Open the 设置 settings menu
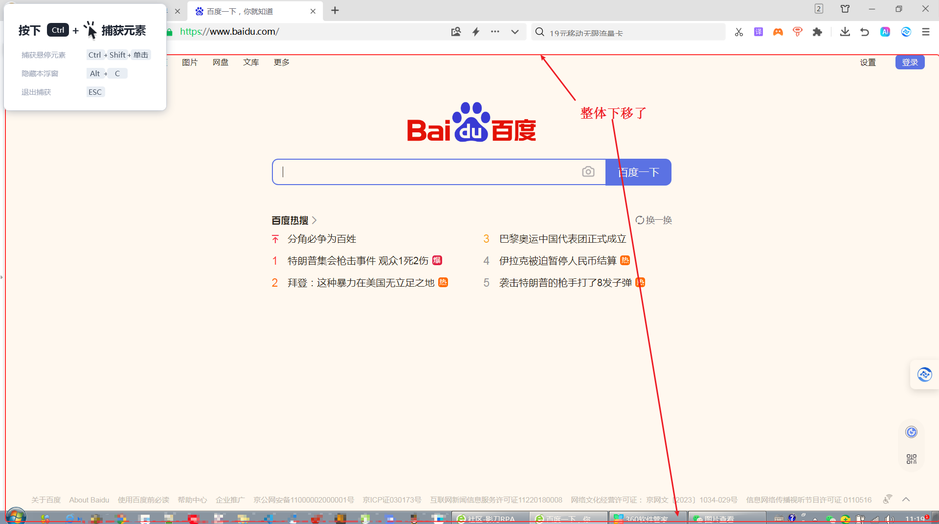 pos(868,63)
